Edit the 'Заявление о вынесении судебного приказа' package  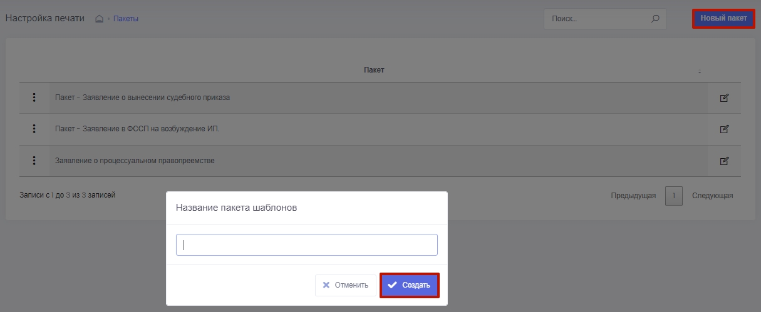pos(724,98)
